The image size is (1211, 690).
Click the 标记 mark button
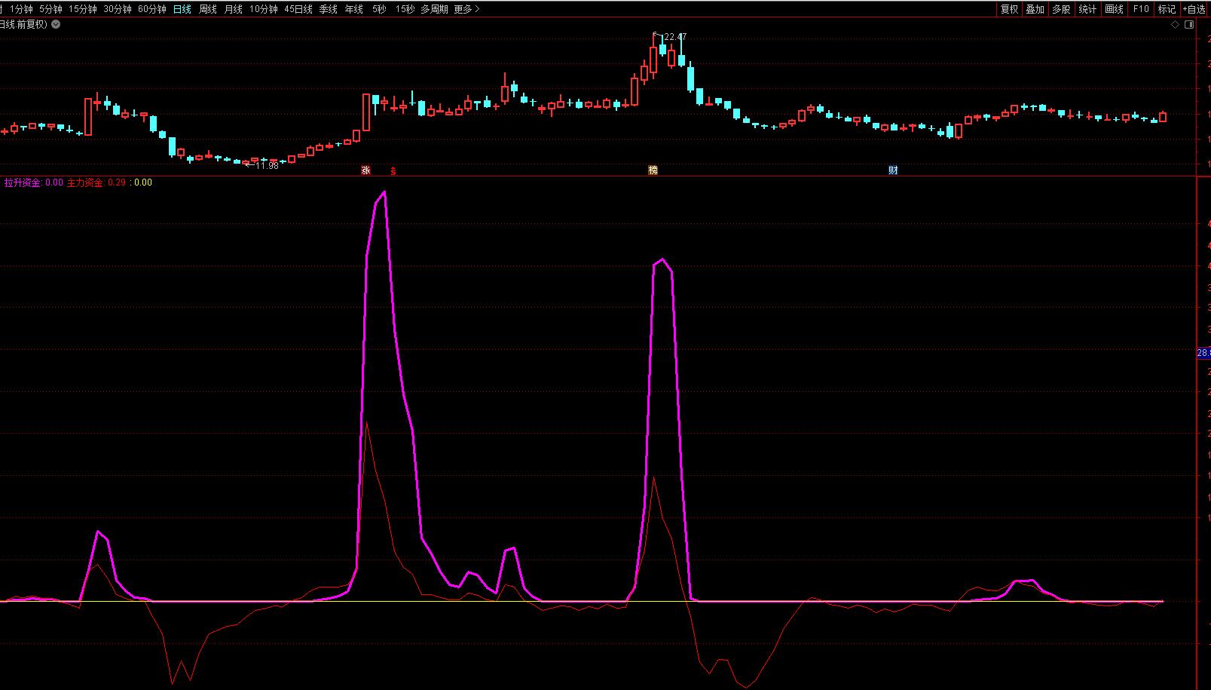click(1167, 9)
